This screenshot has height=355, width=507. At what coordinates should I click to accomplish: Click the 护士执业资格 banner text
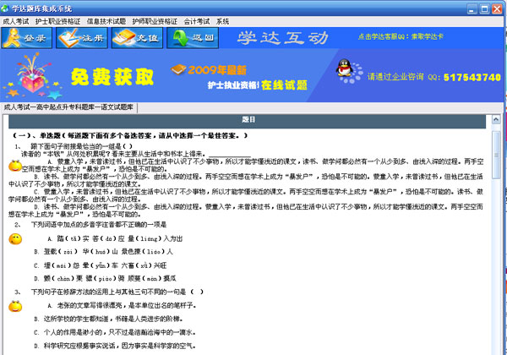(233, 85)
